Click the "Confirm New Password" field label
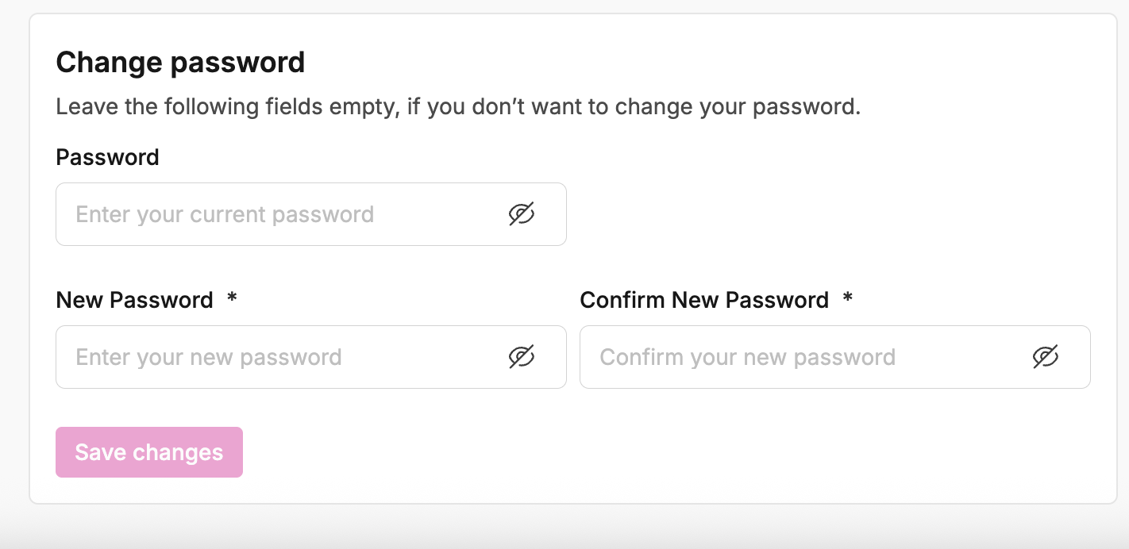 704,300
